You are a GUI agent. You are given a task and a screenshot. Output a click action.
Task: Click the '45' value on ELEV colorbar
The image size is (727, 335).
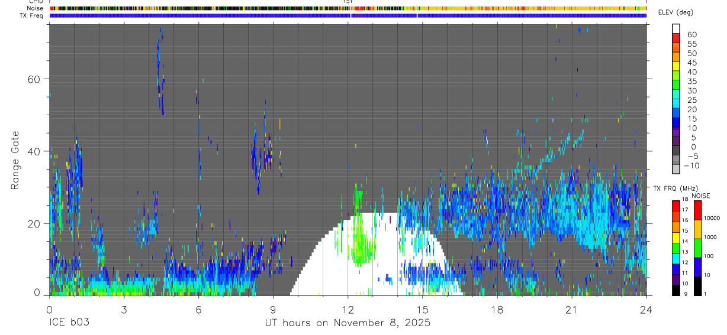point(691,63)
